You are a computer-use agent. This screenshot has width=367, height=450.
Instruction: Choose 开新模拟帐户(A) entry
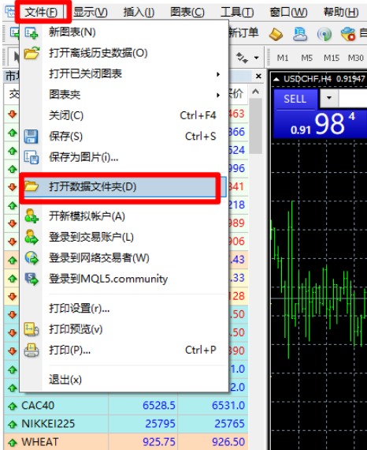tap(124, 216)
